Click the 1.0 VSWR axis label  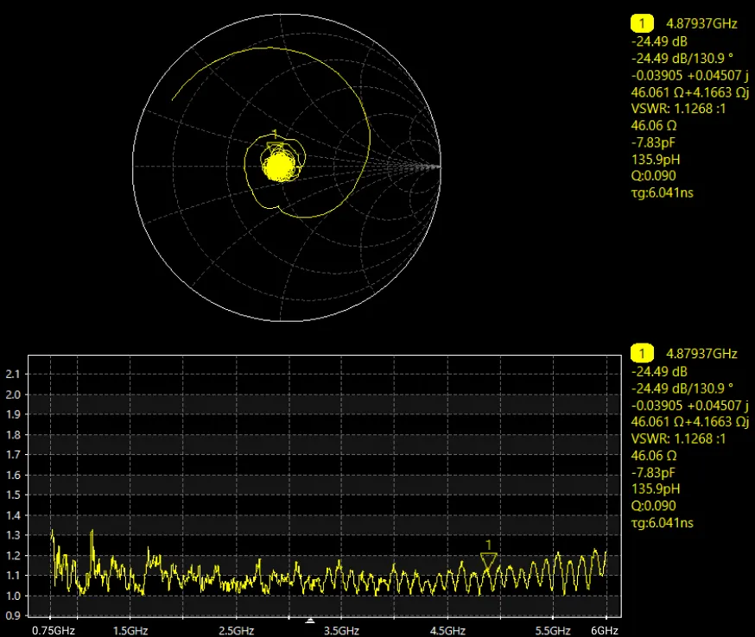tap(13, 596)
